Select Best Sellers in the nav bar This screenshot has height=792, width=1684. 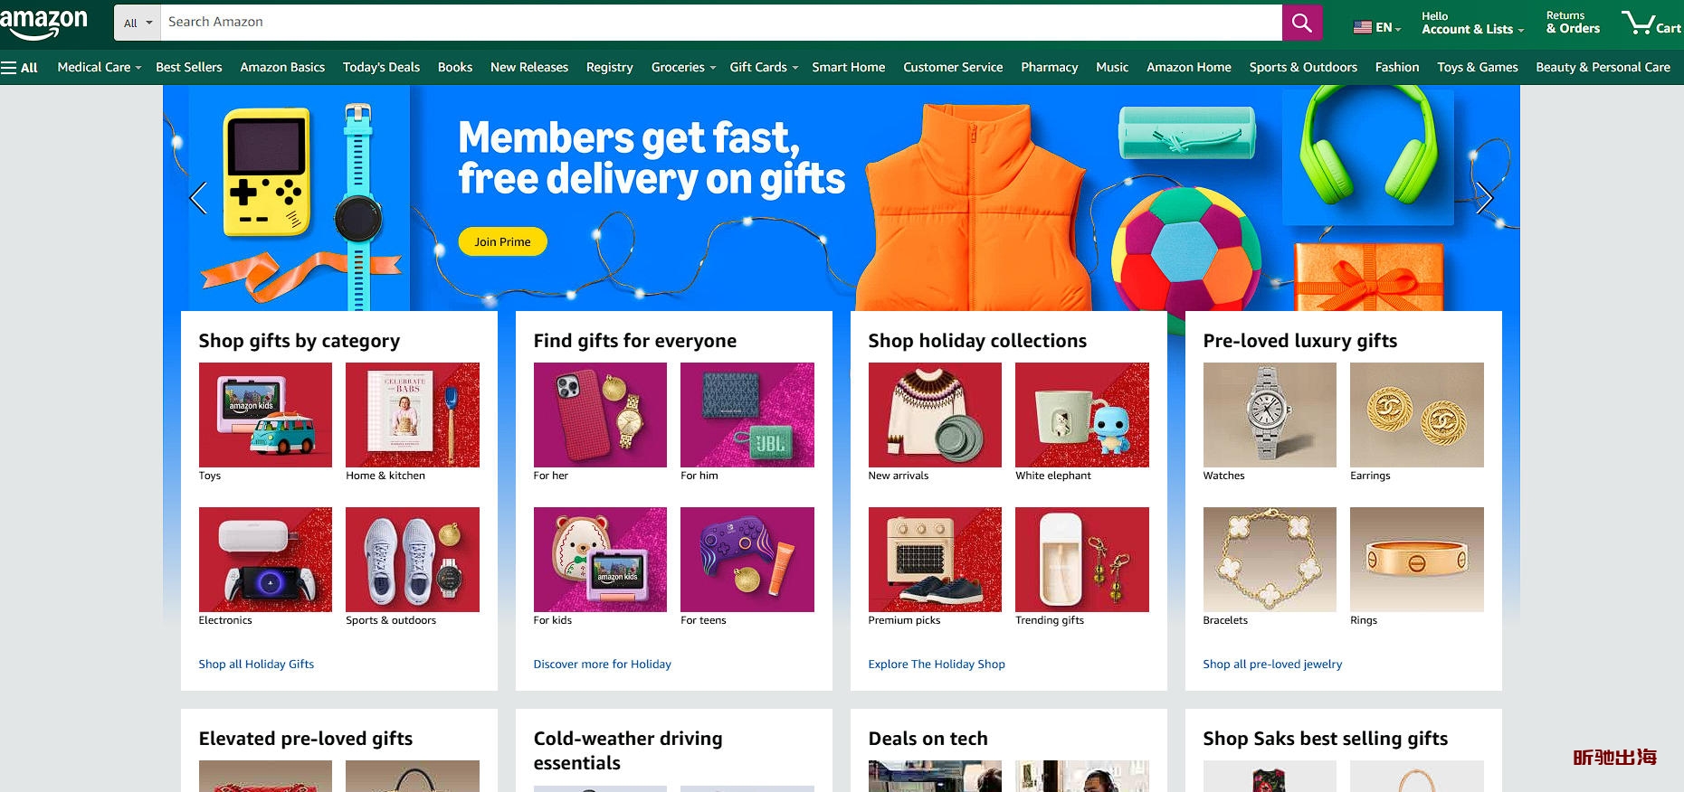click(x=188, y=67)
